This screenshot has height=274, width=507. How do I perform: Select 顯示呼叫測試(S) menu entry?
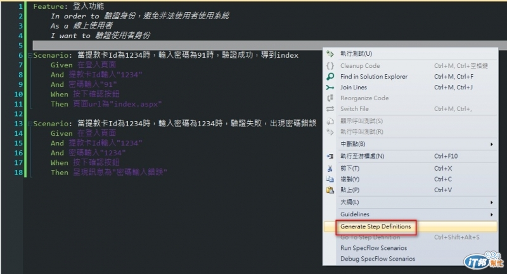coord(410,121)
